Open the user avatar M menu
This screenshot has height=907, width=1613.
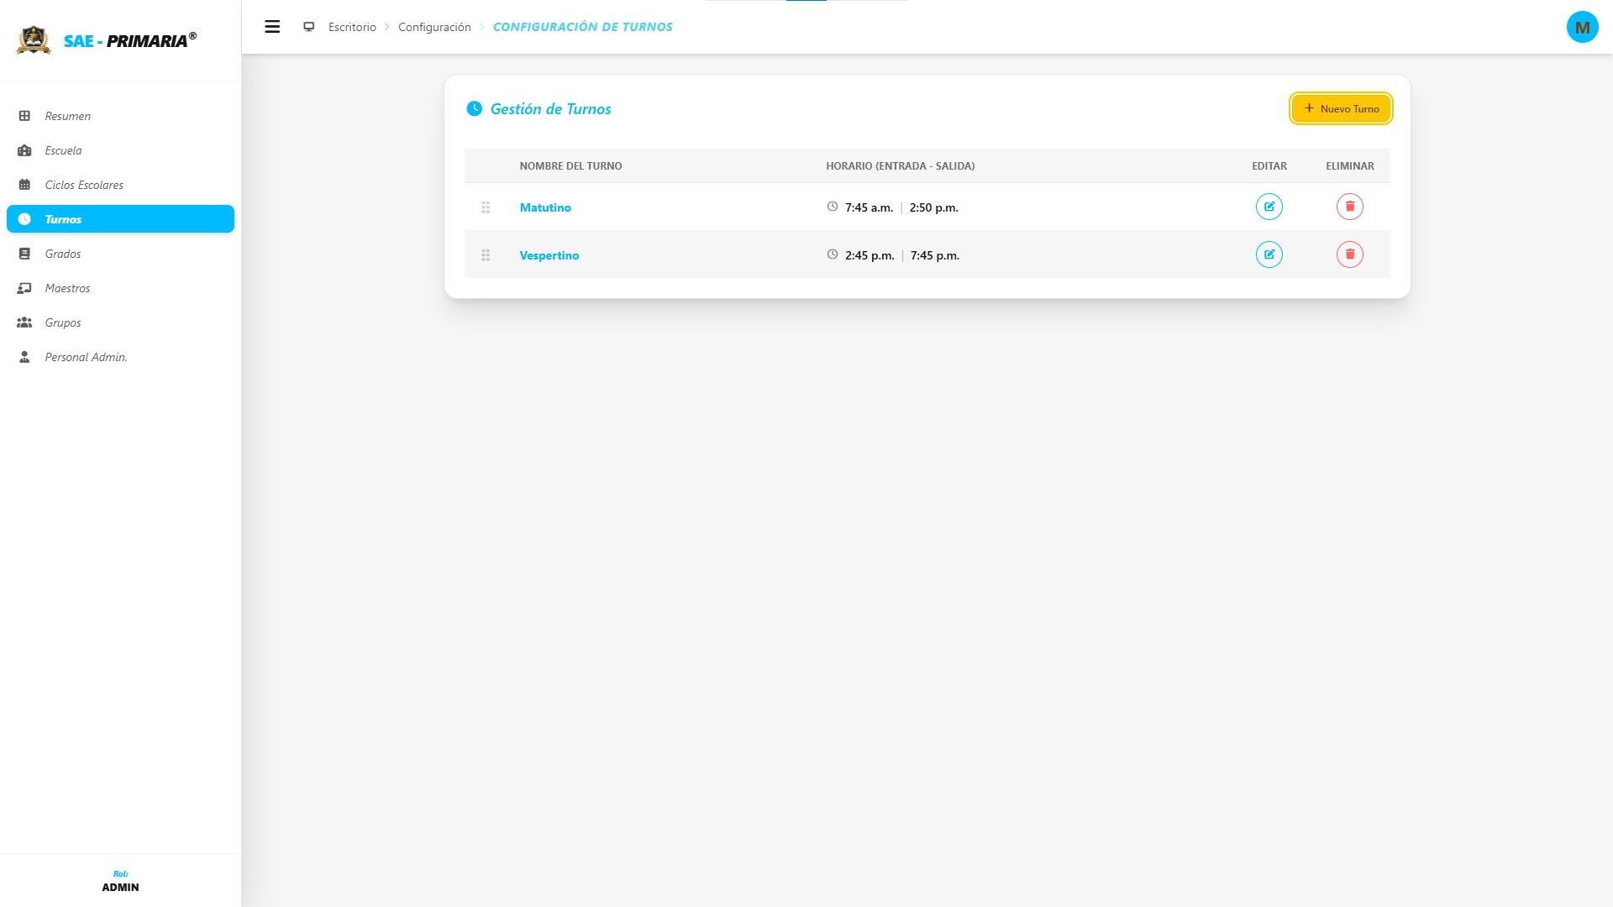[1582, 27]
